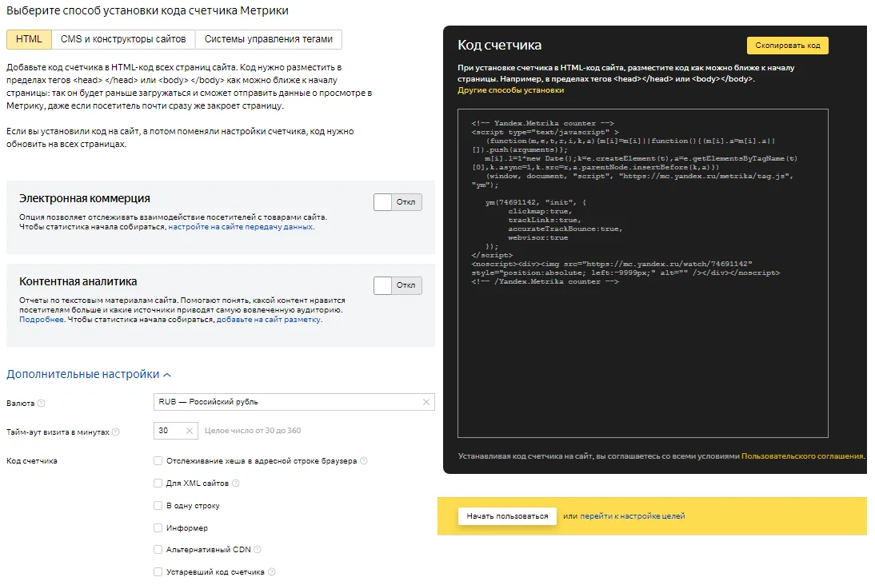Tick the Для XML сайтов checkbox
This screenshot has width=875, height=585.
click(158, 484)
